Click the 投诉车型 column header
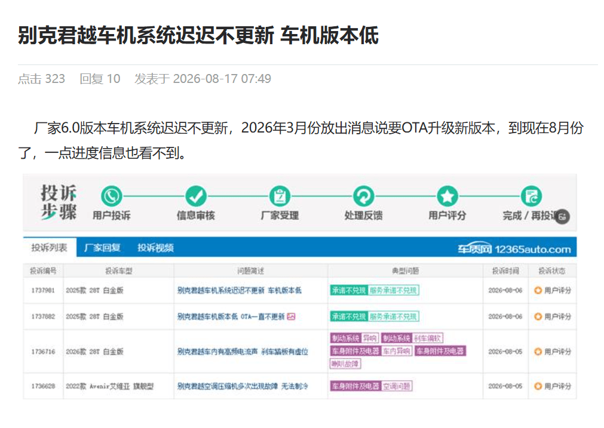Viewport: 604px width, 428px height. (x=119, y=271)
